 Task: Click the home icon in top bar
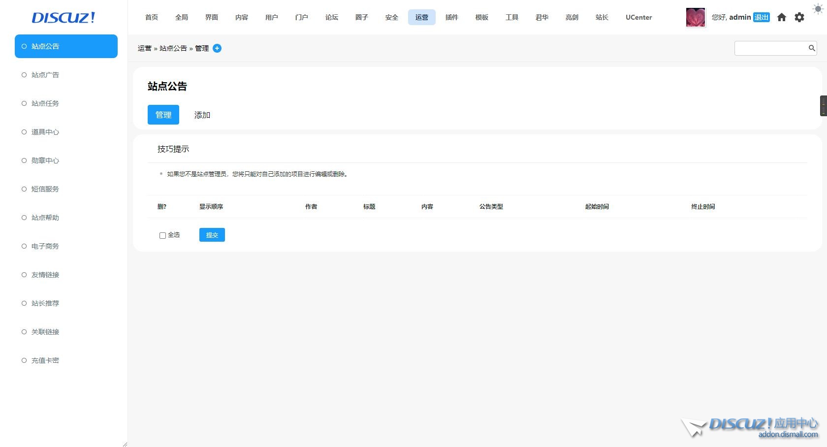tap(781, 18)
